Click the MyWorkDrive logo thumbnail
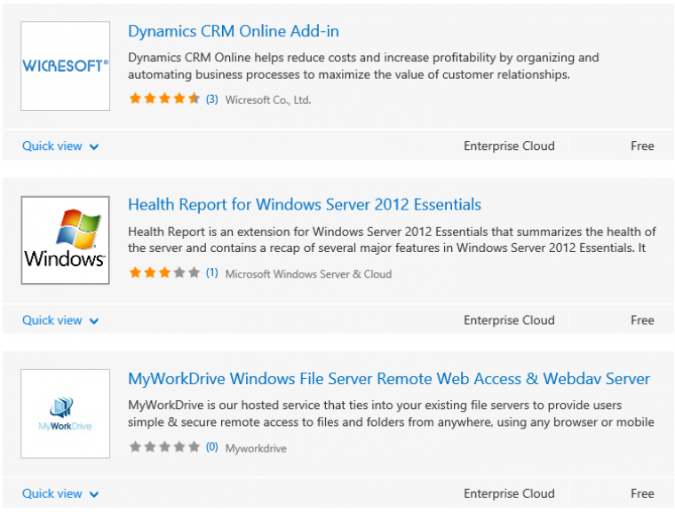Image resolution: width=675 pixels, height=512 pixels. (65, 414)
